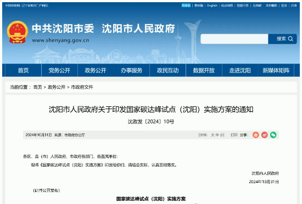Click publish date 2024年10月31日 in info bar
The image size is (302, 204).
coord(39,135)
